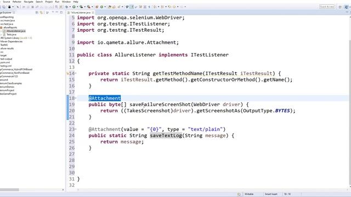Click the saveTextLog method name

tap(166, 135)
